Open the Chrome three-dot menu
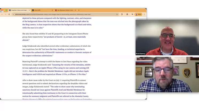Image resolution: width=199 pixels, height=111 pixels. click(x=144, y=14)
